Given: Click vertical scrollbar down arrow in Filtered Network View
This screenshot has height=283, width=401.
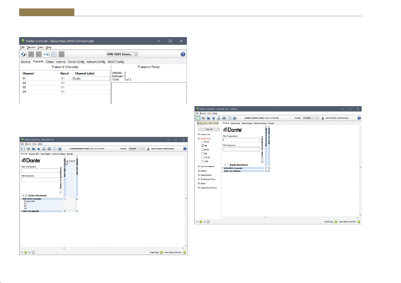Looking at the screenshot, I should [360, 215].
